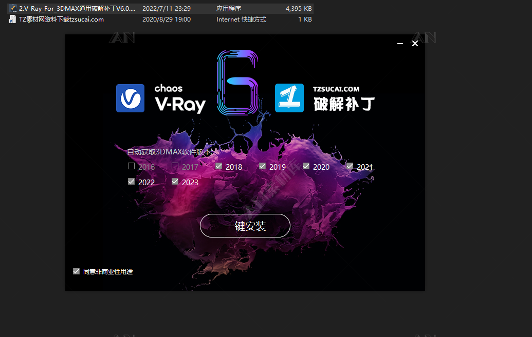This screenshot has width=532, height=337.
Task: Click the Internet shortcut icon for TZ素材网资料下载
Action: click(x=12, y=19)
